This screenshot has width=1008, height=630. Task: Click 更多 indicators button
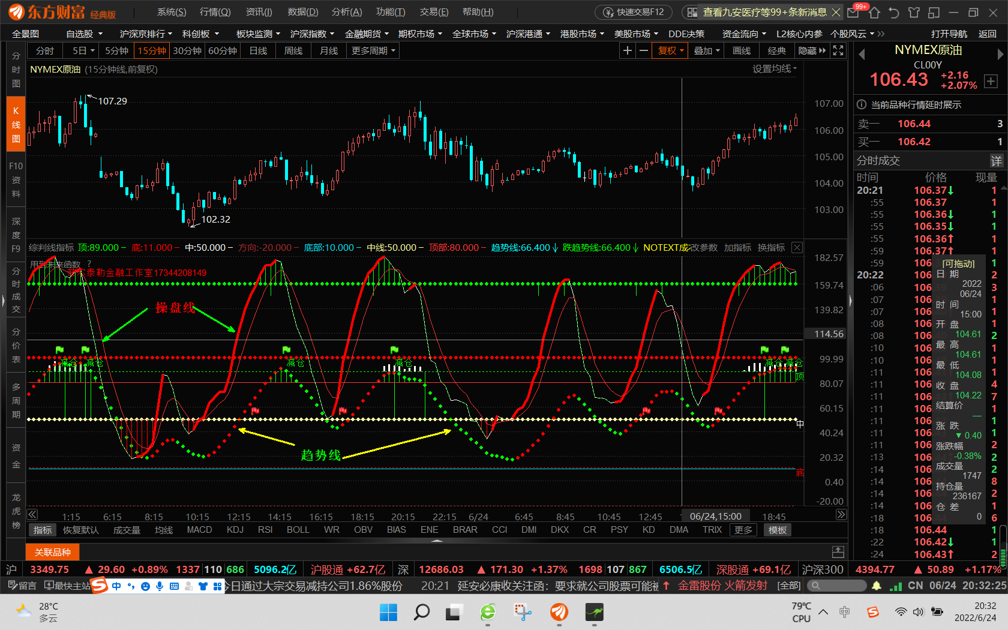743,530
